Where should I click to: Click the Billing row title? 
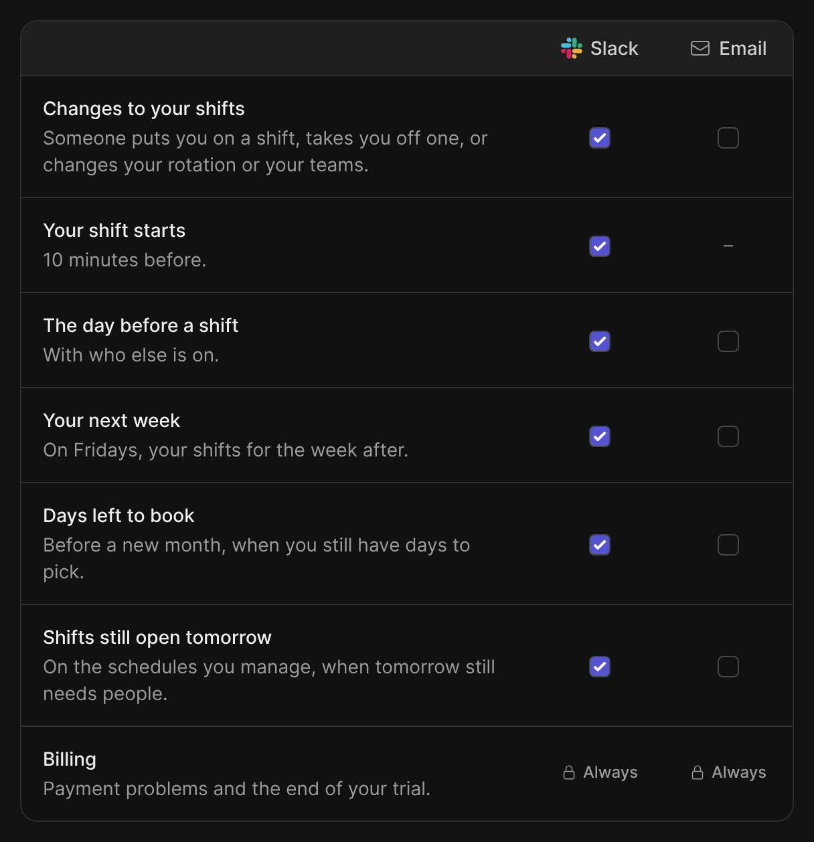pyautogui.click(x=70, y=759)
